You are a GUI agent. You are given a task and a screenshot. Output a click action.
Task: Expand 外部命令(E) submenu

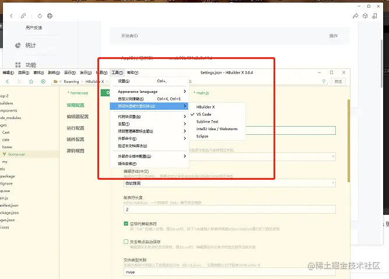pos(149,138)
